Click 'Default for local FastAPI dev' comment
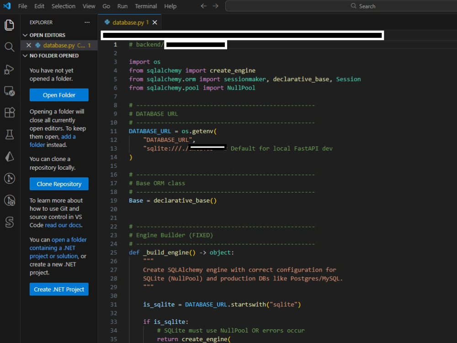 pos(282,149)
